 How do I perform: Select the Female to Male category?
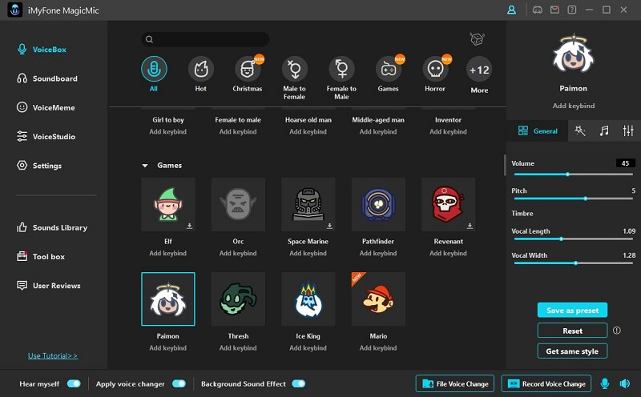341,69
